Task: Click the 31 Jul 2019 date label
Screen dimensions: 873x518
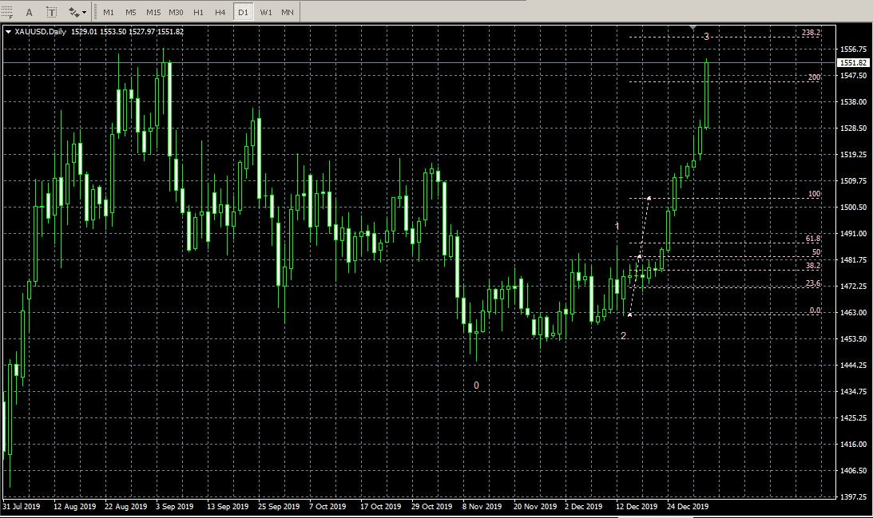Action: click(21, 506)
